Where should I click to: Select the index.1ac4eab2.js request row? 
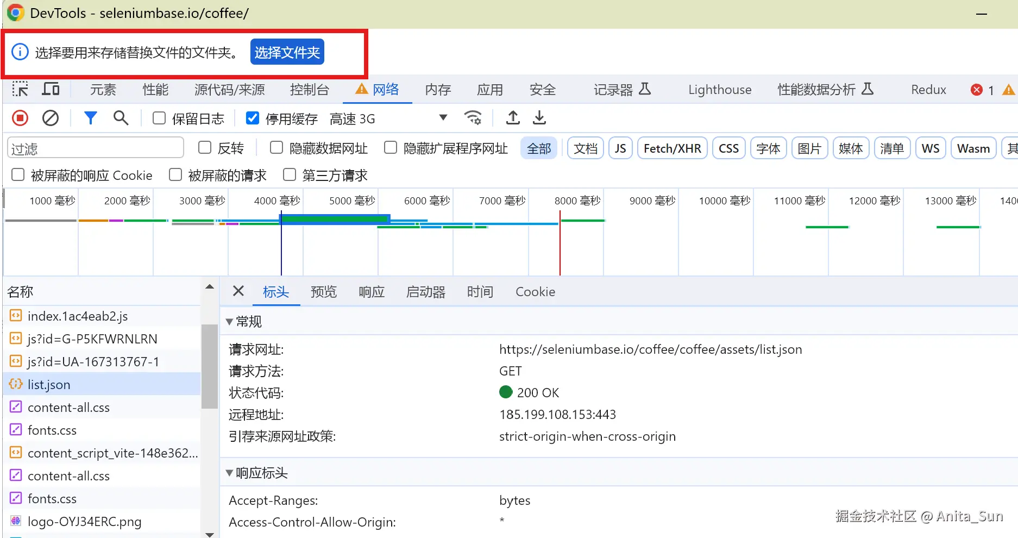point(102,316)
